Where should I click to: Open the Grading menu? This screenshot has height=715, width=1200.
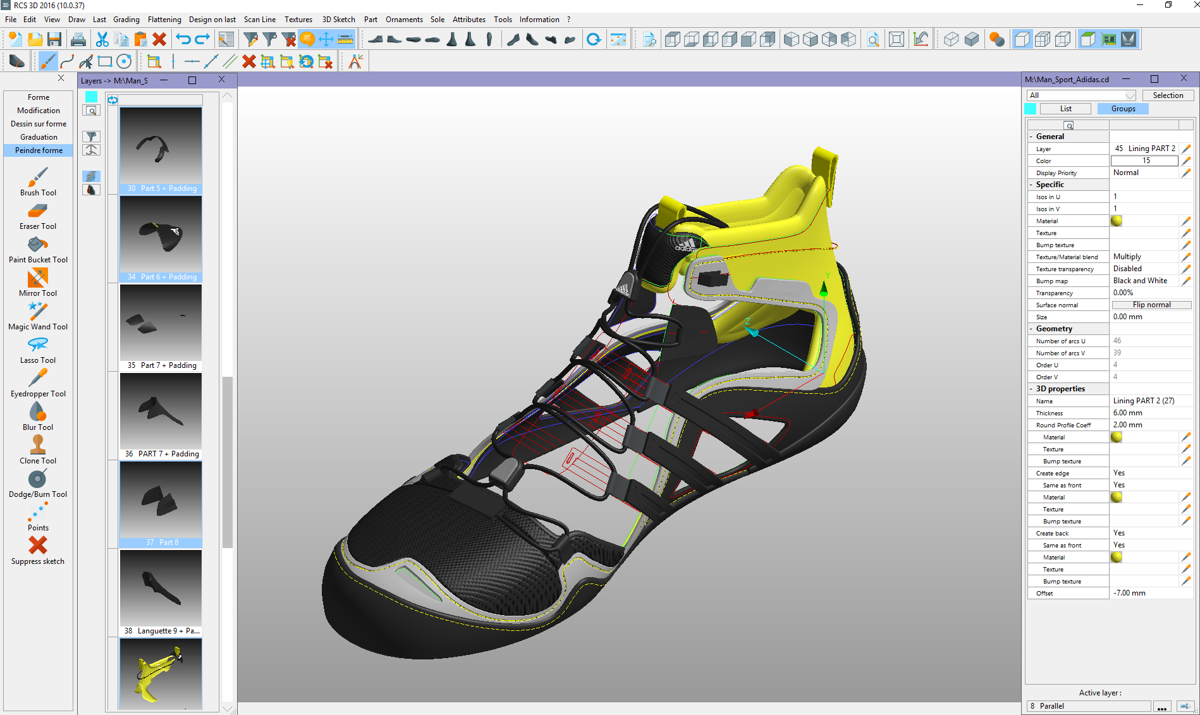pyautogui.click(x=126, y=20)
